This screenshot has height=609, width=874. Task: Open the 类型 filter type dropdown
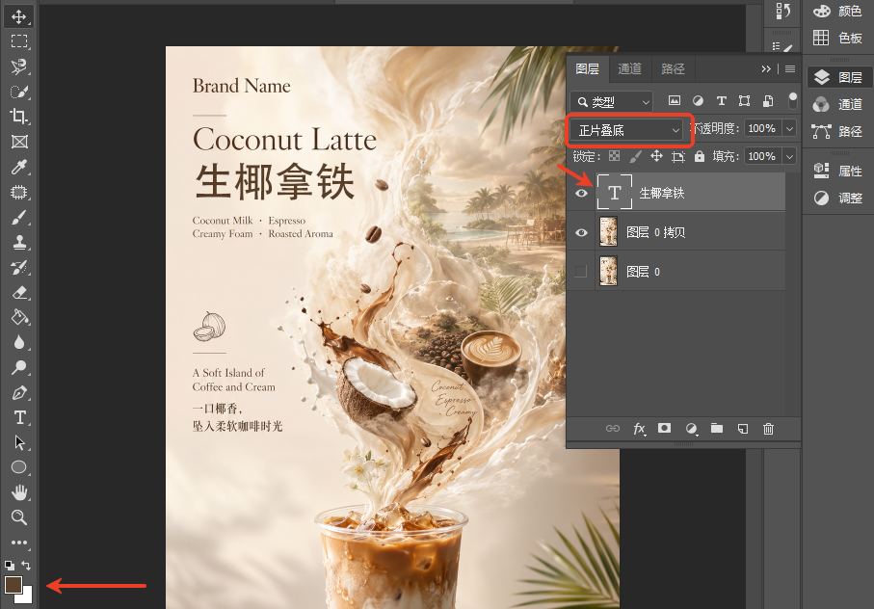(612, 101)
